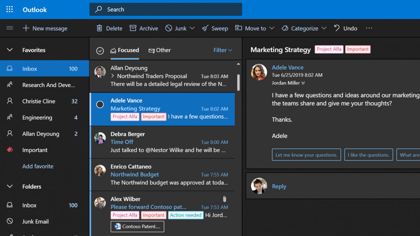Open the Northwind Budget email
420x236 pixels.
click(162, 174)
